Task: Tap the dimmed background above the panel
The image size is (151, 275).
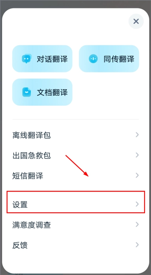Action: pyautogui.click(x=75, y=3)
